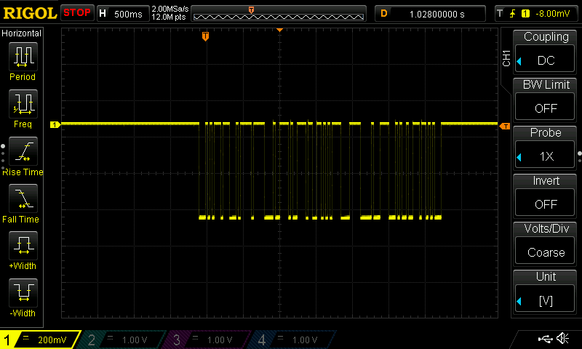Select the +Width measurement icon

click(22, 249)
